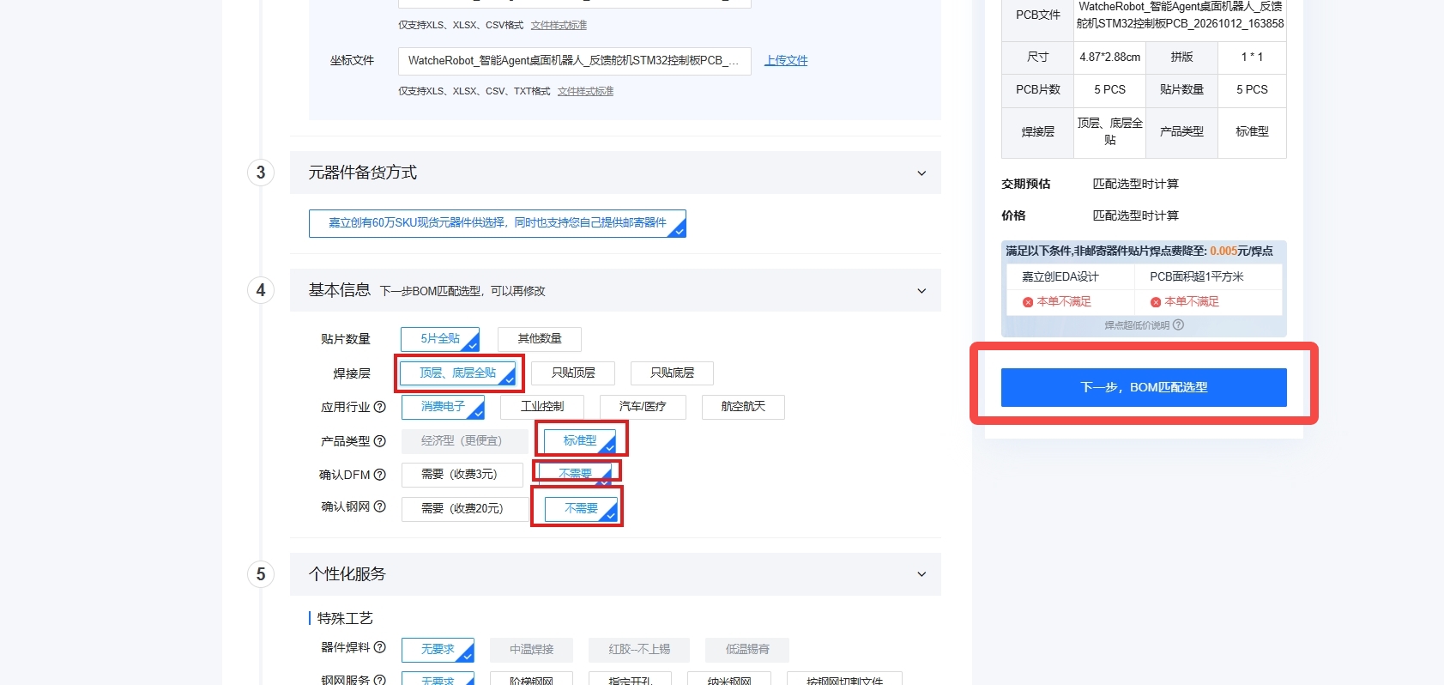Select 不需要 for 确认DFM
This screenshot has width=1444, height=685.
(575, 474)
